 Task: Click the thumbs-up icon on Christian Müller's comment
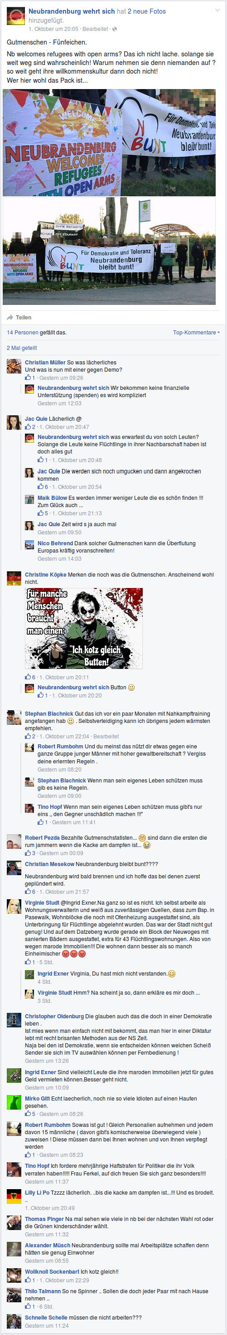pyautogui.click(x=28, y=377)
